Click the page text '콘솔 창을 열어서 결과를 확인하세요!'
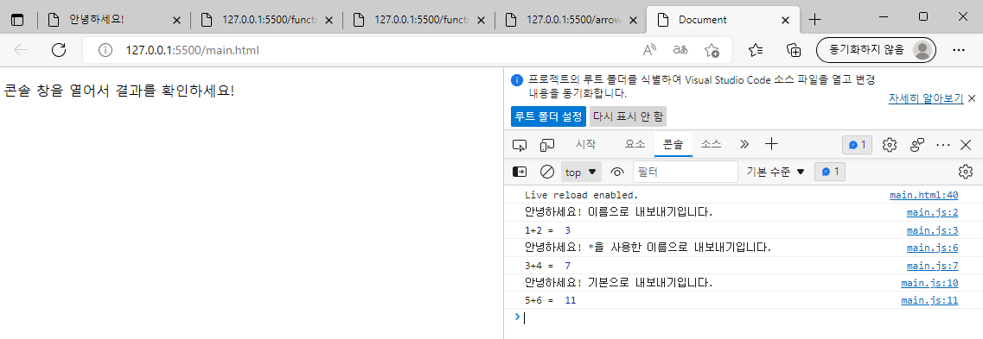The image size is (983, 339). pyautogui.click(x=119, y=91)
